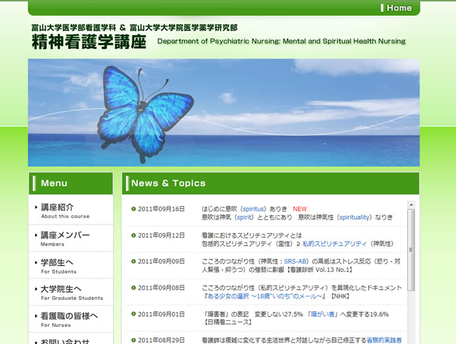Click the red NEW label
This screenshot has height=344, width=456.
pos(300,209)
